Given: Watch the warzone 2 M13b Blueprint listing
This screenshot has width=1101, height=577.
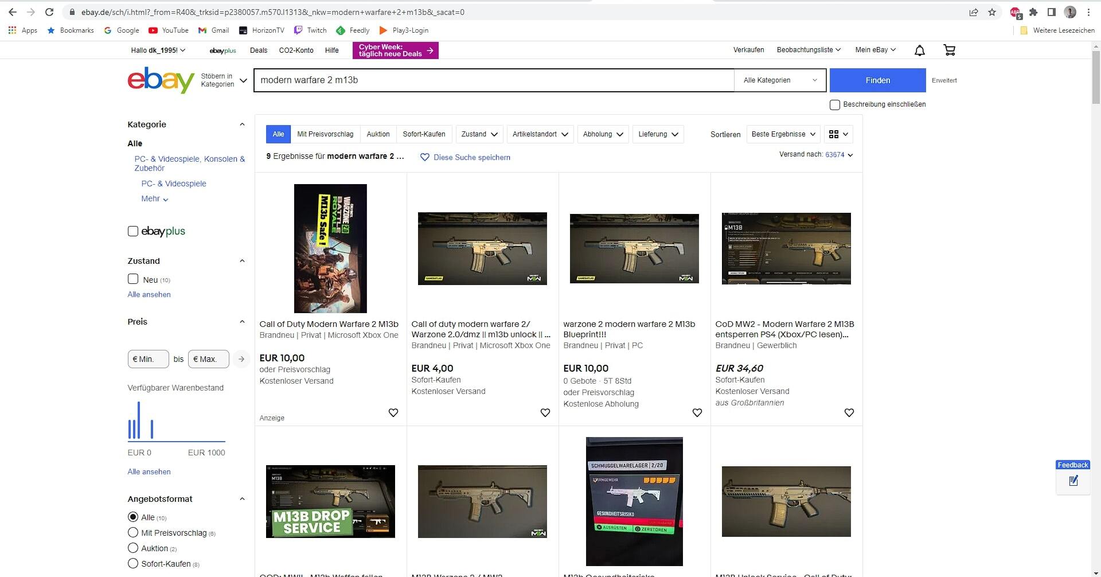Looking at the screenshot, I should pos(697,412).
